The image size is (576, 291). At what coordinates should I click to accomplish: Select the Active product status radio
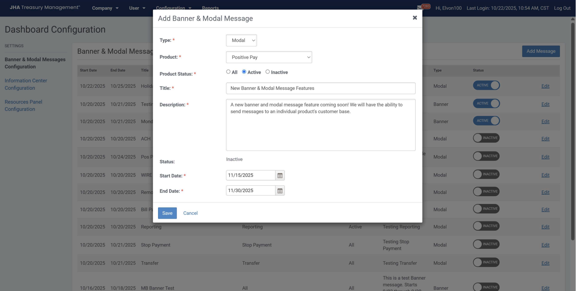click(244, 72)
